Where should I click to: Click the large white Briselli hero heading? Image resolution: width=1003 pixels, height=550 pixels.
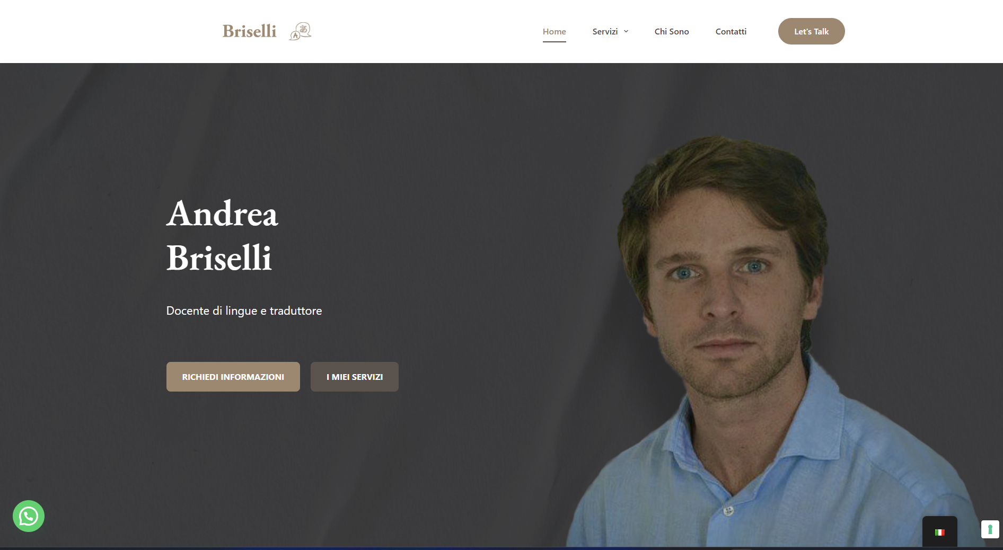tap(219, 258)
